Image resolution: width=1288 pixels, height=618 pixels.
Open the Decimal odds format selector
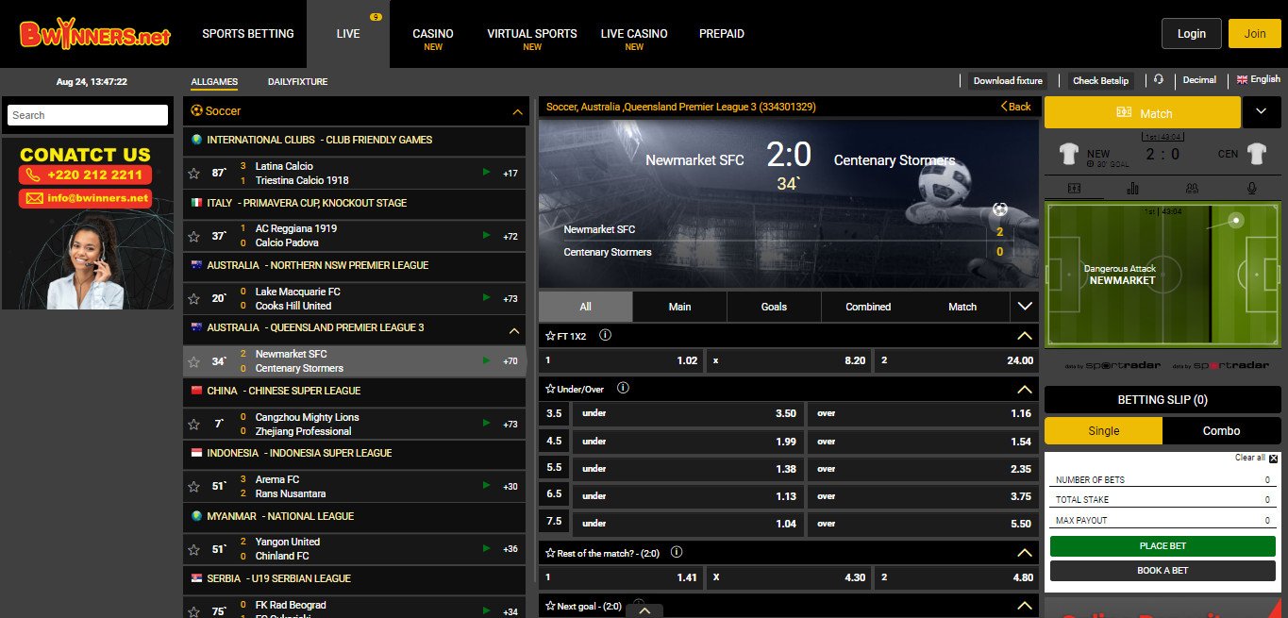point(1199,80)
